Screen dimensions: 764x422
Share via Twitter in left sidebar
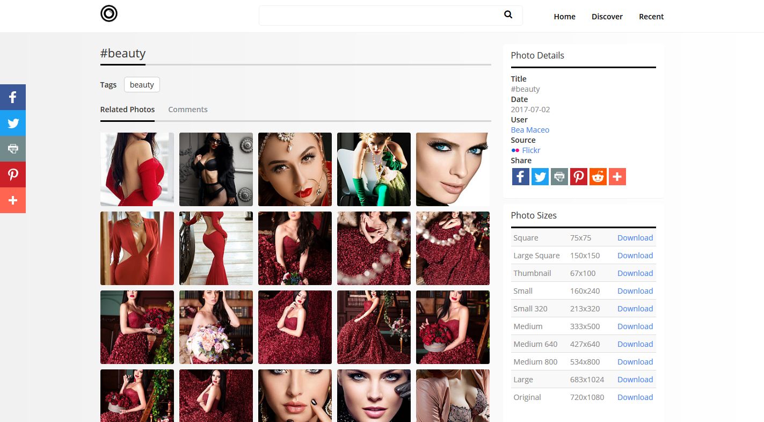click(x=13, y=123)
